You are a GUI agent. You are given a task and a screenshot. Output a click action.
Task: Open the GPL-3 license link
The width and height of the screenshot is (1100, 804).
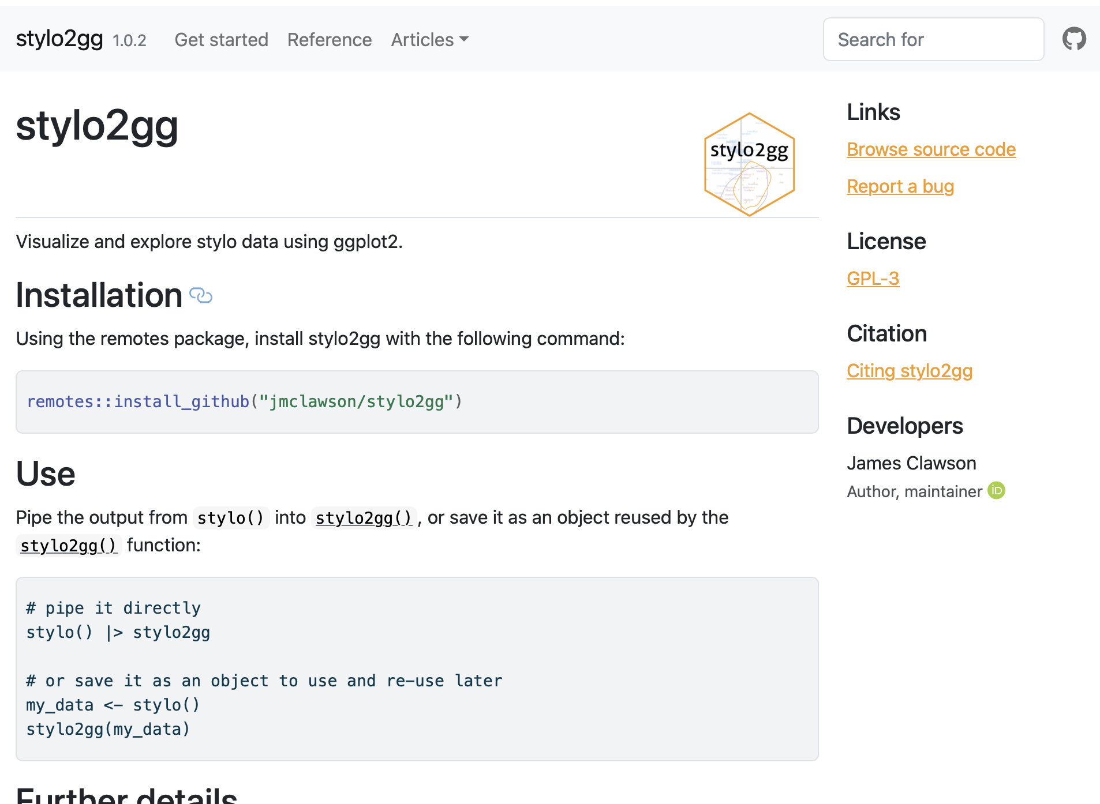point(873,279)
